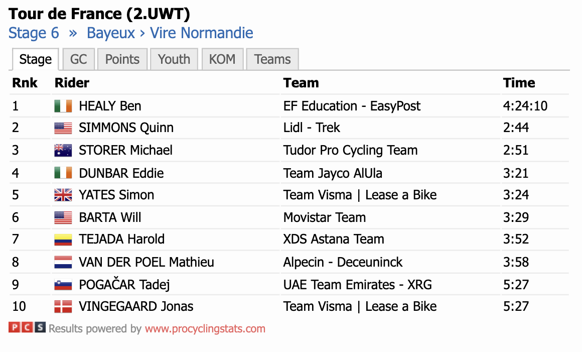Click the US flag next to SIMMONS Quinn
This screenshot has height=352, width=582.
pos(63,128)
